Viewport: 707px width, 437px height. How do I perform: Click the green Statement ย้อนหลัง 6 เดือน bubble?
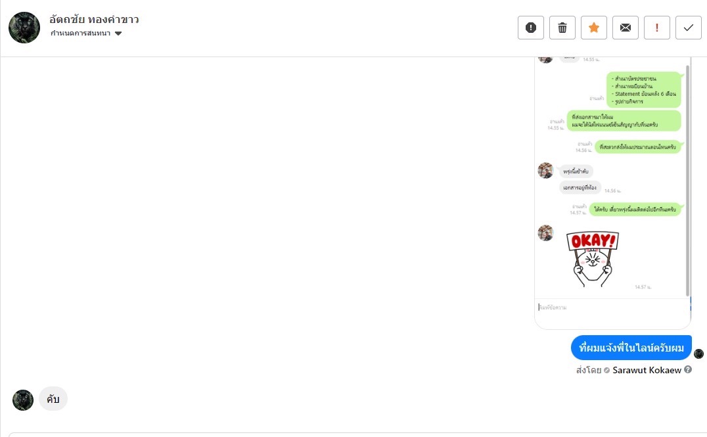pyautogui.click(x=643, y=89)
